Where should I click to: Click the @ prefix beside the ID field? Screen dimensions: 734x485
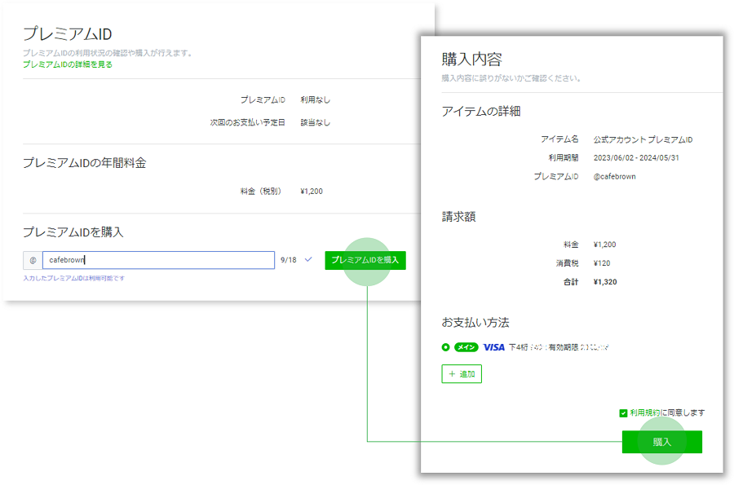click(33, 260)
